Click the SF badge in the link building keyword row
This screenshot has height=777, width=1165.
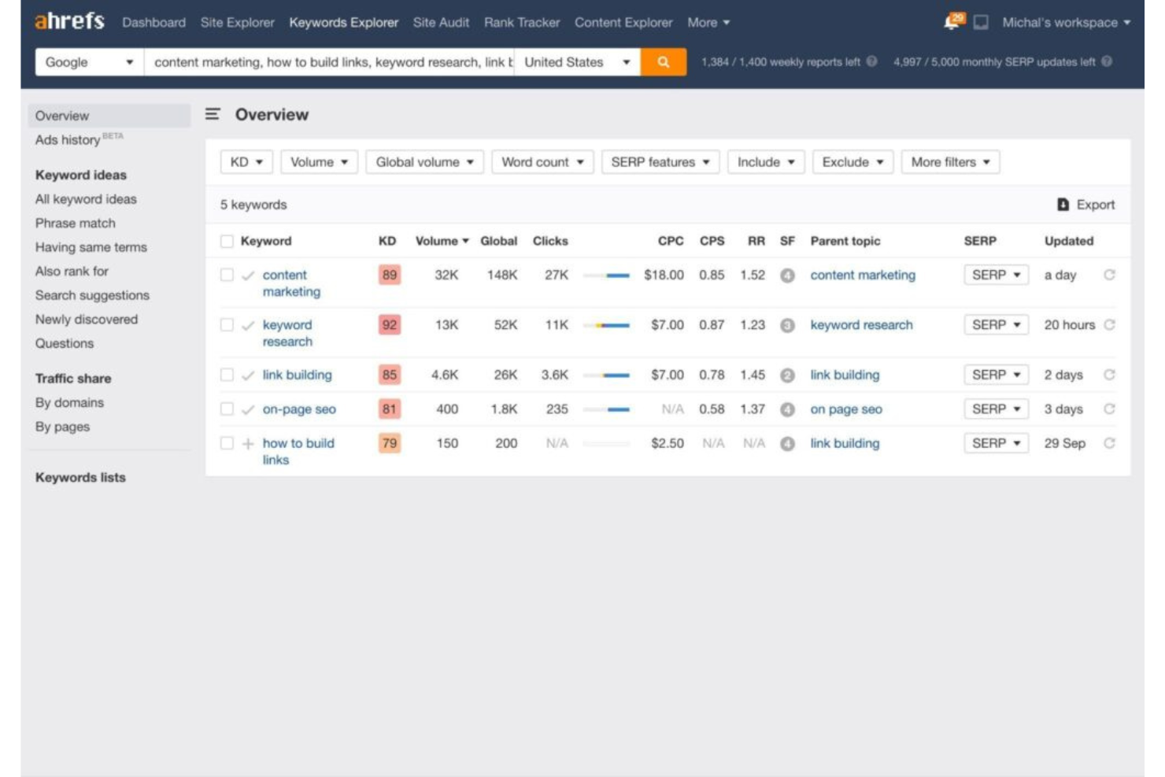click(x=787, y=376)
